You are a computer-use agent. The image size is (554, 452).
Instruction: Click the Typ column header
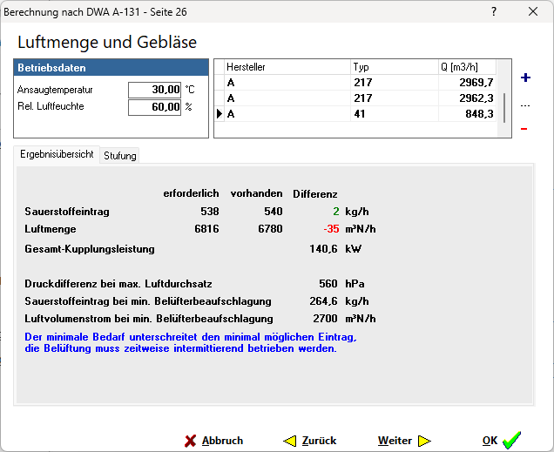[x=395, y=67]
